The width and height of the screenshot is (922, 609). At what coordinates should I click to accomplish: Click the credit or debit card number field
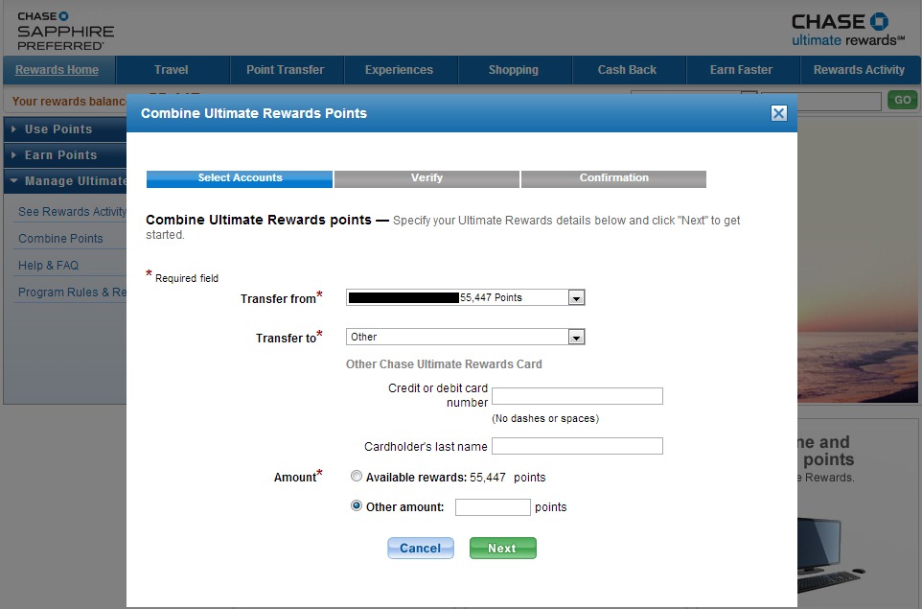tap(577, 396)
